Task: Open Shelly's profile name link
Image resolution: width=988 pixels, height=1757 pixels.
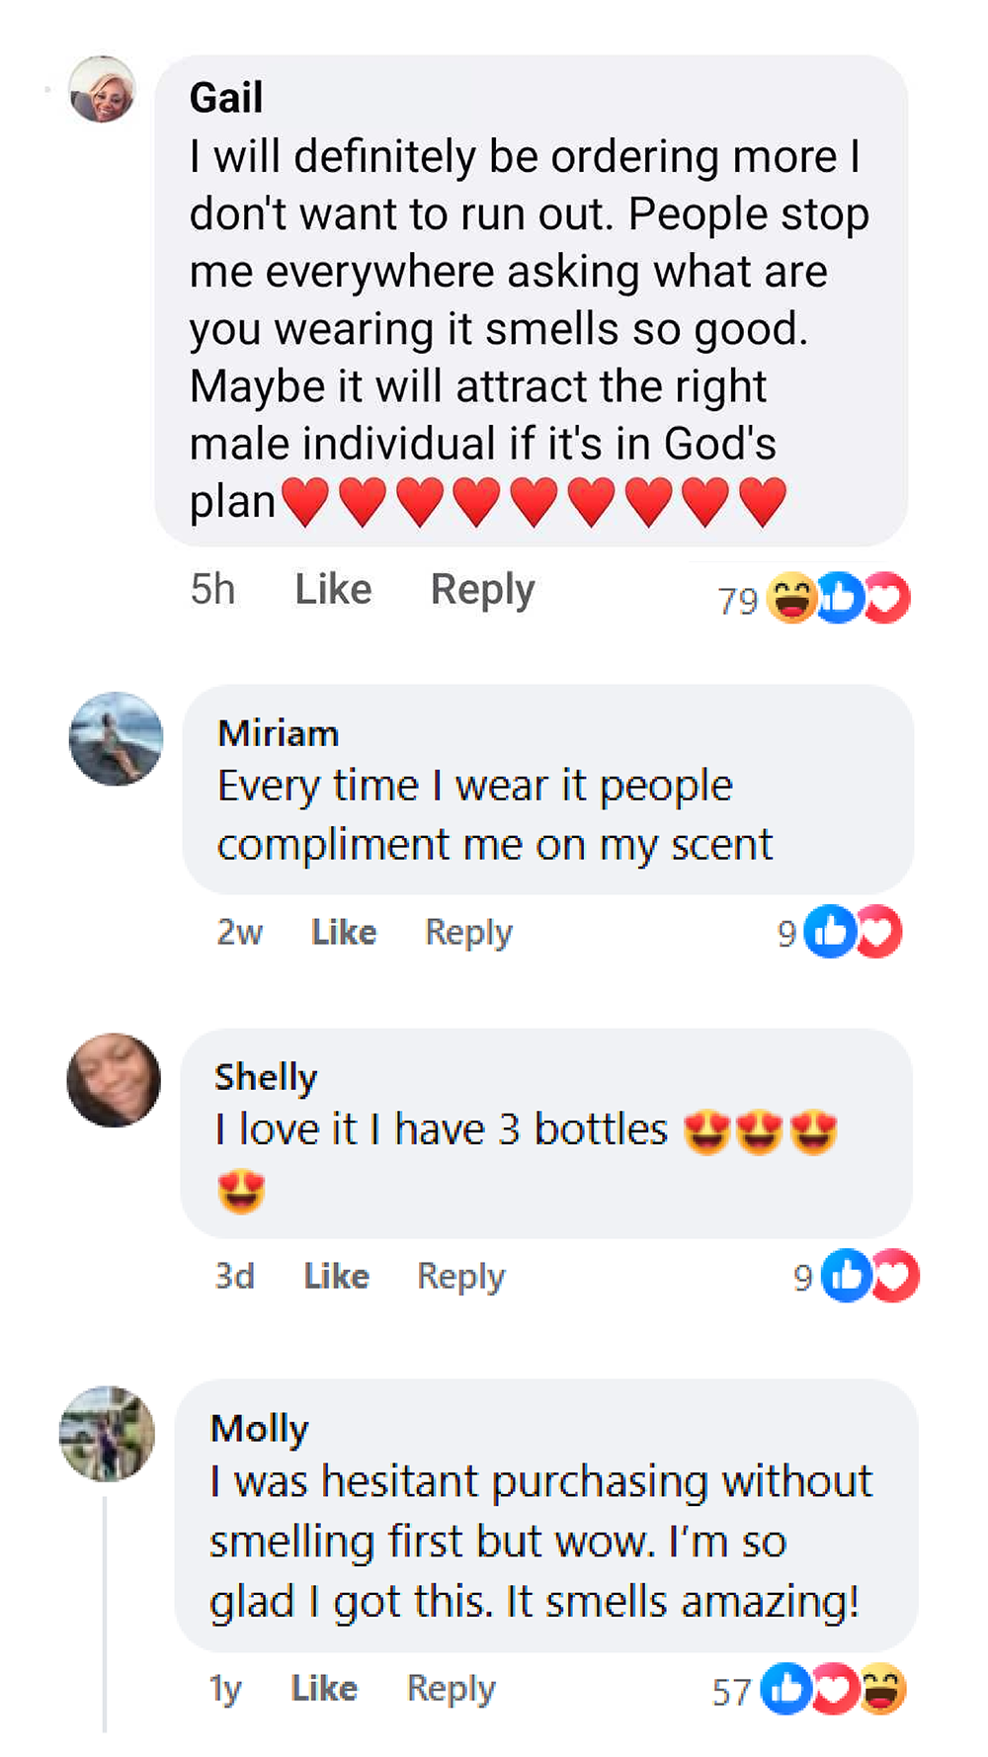Action: click(x=266, y=1077)
